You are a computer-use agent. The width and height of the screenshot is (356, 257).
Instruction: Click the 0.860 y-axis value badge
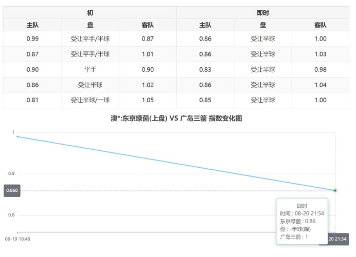click(x=12, y=190)
